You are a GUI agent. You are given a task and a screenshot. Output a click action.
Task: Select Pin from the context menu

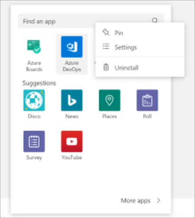pos(140,33)
